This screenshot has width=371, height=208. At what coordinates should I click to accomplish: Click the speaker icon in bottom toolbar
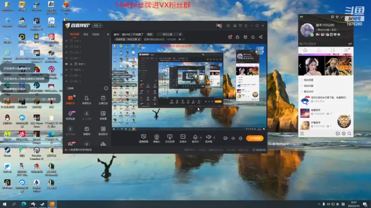click(208, 137)
